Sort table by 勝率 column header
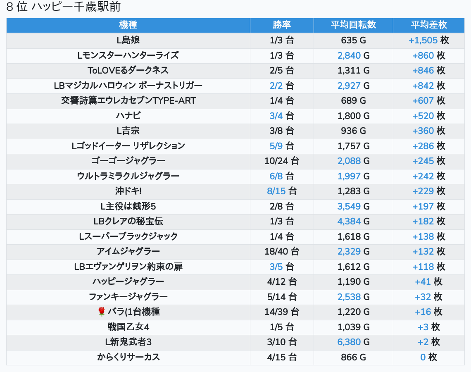The width and height of the screenshot is (471, 372). tap(282, 25)
